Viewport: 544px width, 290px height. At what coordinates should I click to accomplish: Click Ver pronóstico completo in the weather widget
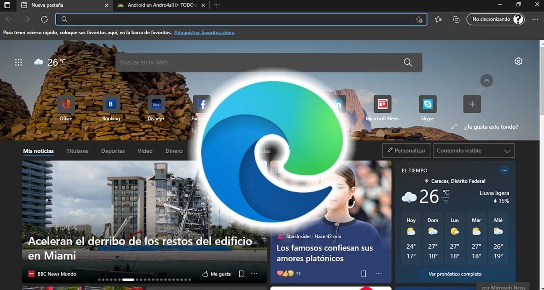[455, 274]
